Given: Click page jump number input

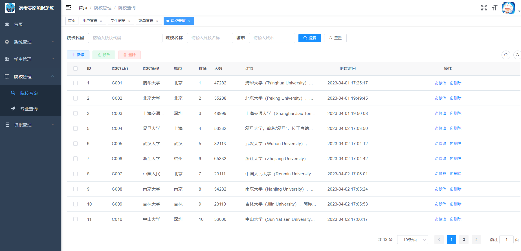Looking at the screenshot, I should pyautogui.click(x=506, y=240).
